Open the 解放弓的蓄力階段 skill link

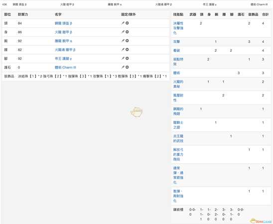click(178, 154)
